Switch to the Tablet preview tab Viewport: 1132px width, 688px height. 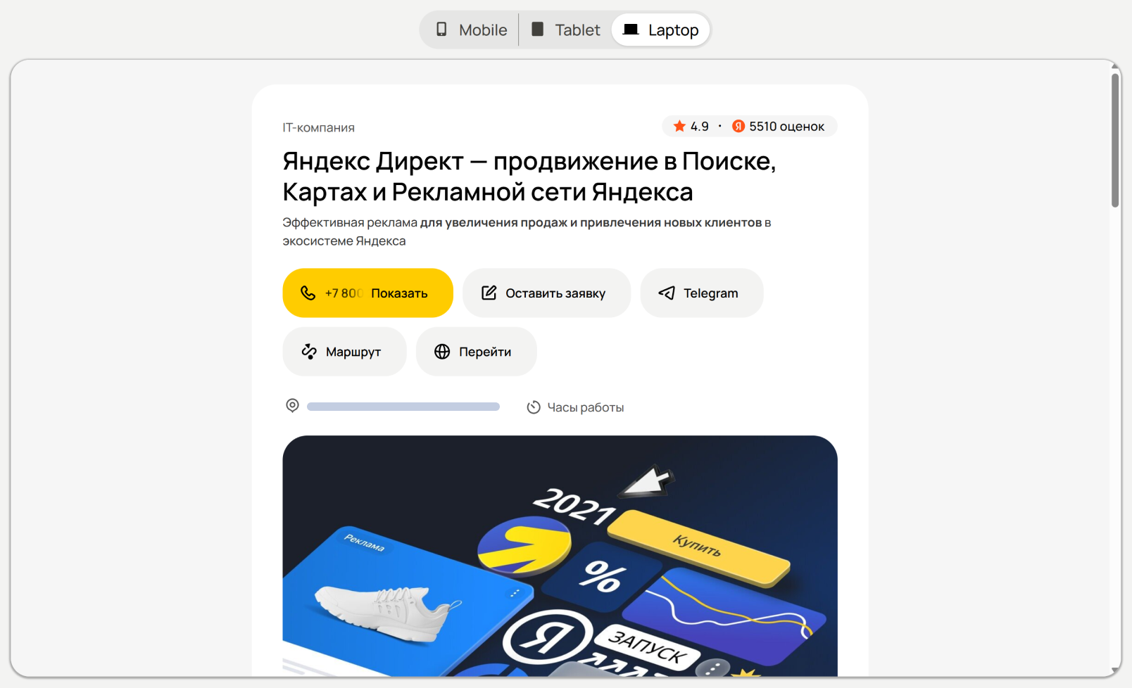tap(565, 30)
